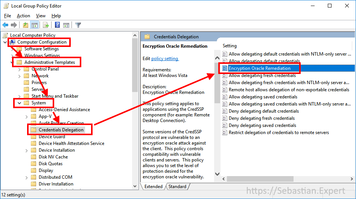This screenshot has height=199, width=356.
Task: Click the Device Health Attestation Service folder icon
Action: (x=33, y=143)
